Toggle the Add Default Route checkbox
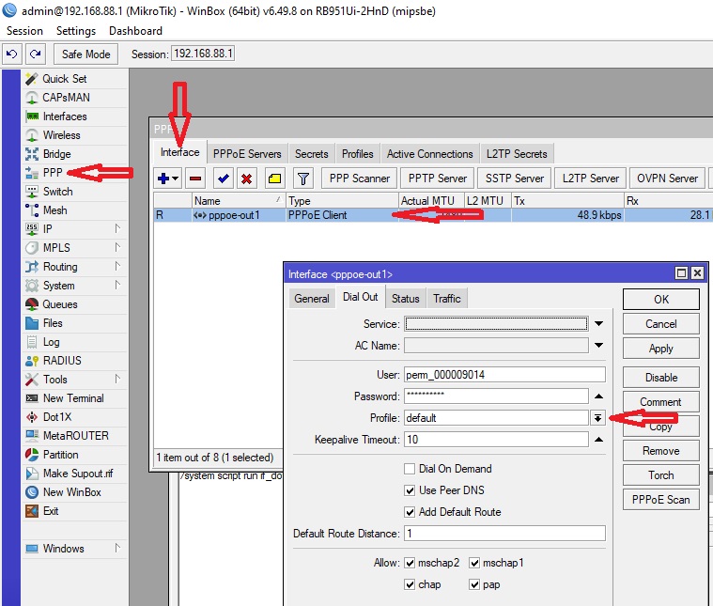 coord(410,512)
